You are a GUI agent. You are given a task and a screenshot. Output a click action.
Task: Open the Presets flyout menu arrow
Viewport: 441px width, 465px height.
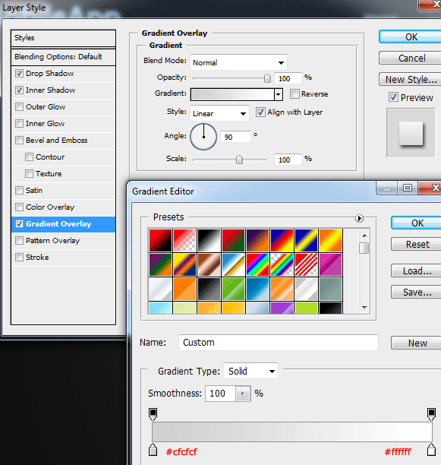click(x=359, y=219)
